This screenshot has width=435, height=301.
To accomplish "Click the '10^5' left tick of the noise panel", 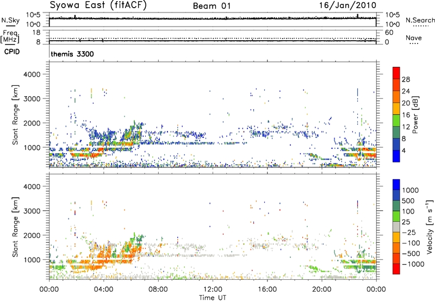I will click(x=33, y=15).
